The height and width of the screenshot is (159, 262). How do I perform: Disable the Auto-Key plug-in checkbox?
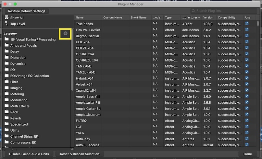(x=247, y=139)
